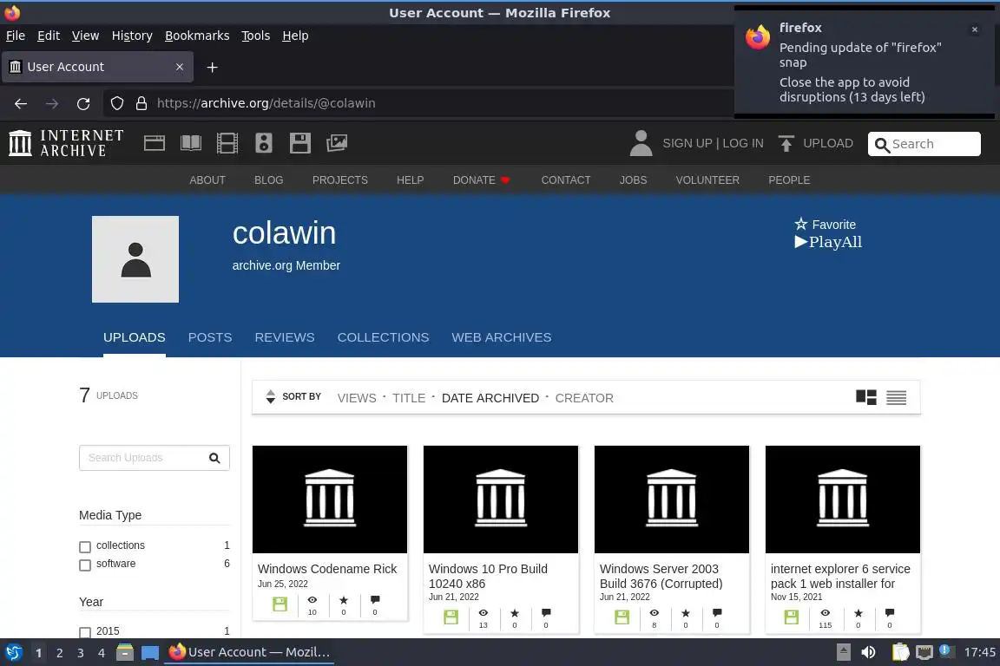
Task: Switch to list view icon
Action: 896,398
